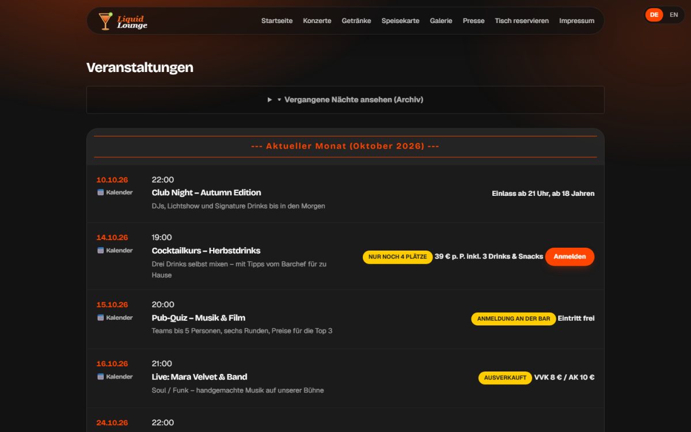This screenshot has height=432, width=691.
Task: Click the Anmelden button for Cocktailkurs
Action: pyautogui.click(x=569, y=257)
